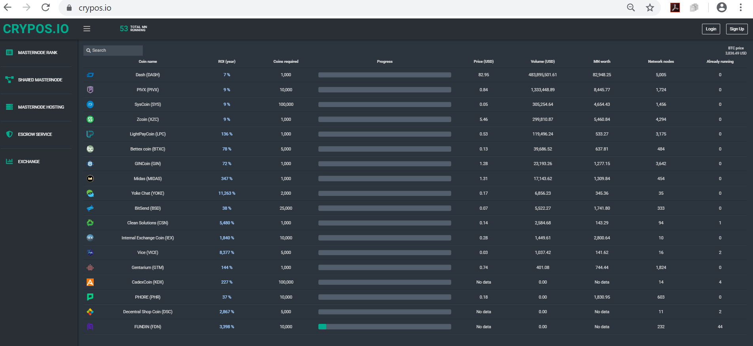This screenshot has width=753, height=346.
Task: Click the Clean Solutions logo icon
Action: 90,223
